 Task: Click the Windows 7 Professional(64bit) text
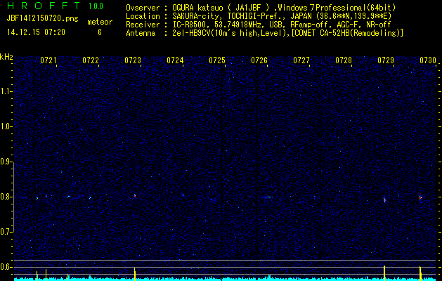coord(337,8)
